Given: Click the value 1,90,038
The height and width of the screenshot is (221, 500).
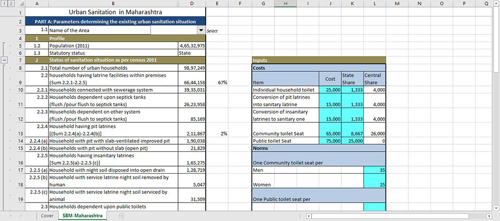Looking at the screenshot, I should tap(192, 141).
